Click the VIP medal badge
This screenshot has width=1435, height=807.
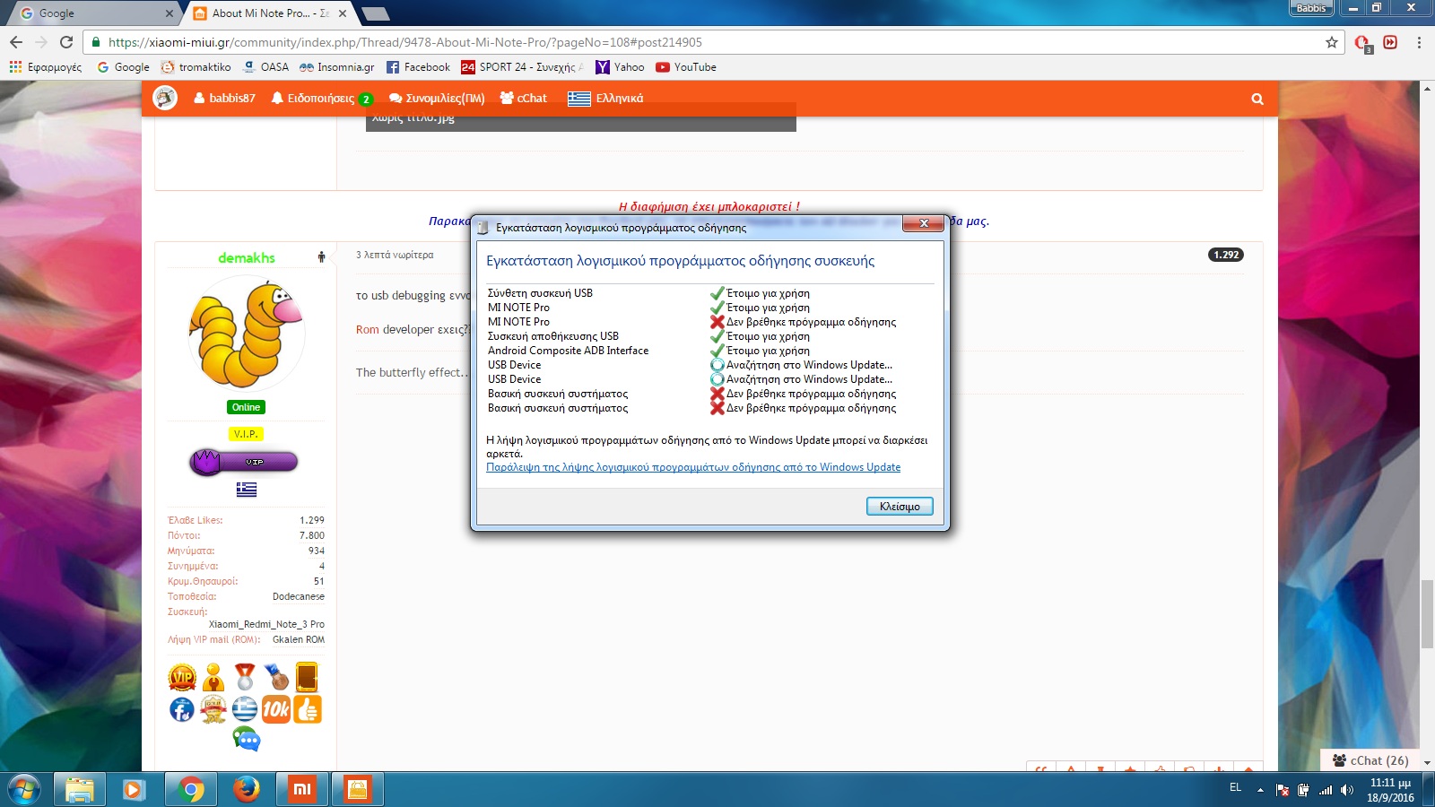tap(182, 677)
